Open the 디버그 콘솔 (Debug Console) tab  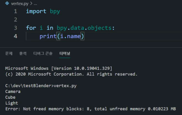(43, 54)
